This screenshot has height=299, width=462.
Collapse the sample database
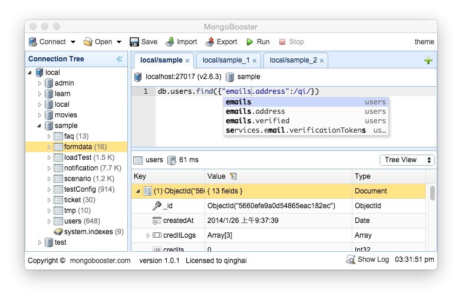click(x=39, y=126)
